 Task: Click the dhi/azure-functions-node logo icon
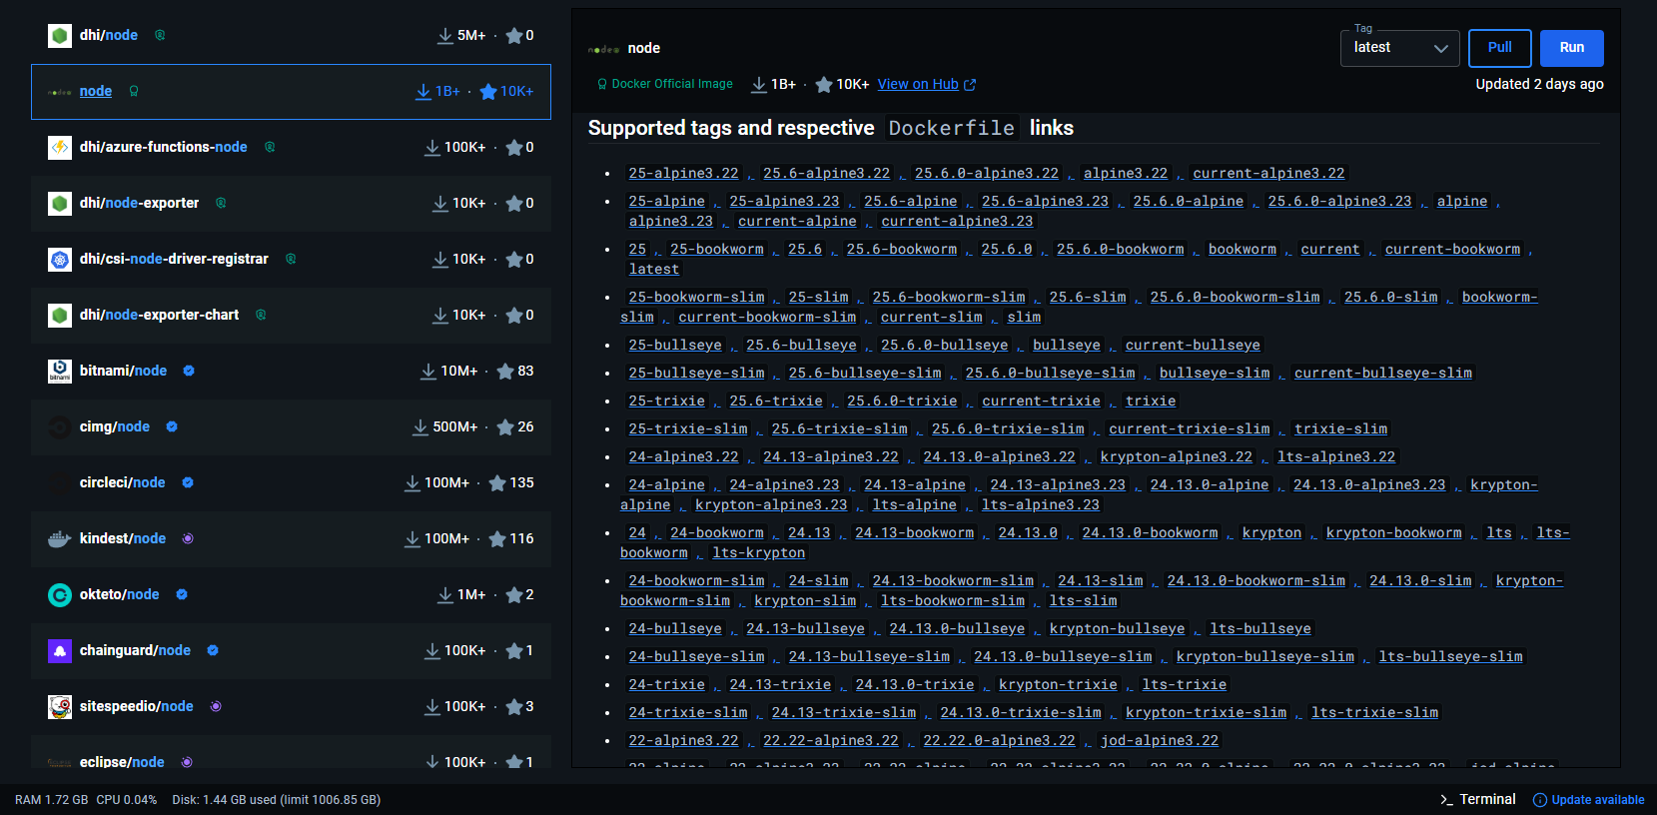60,148
